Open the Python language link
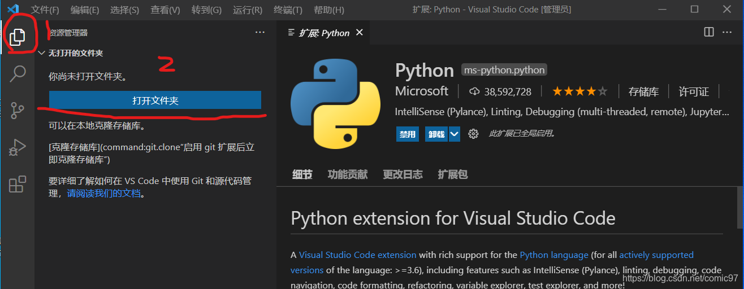744x289 pixels. 554,255
